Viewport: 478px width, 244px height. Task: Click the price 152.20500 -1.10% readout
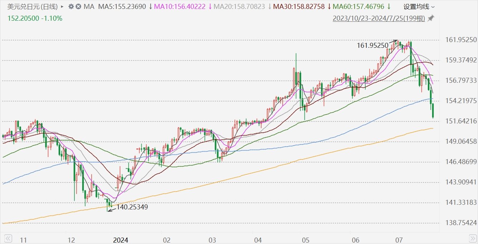click(35, 19)
